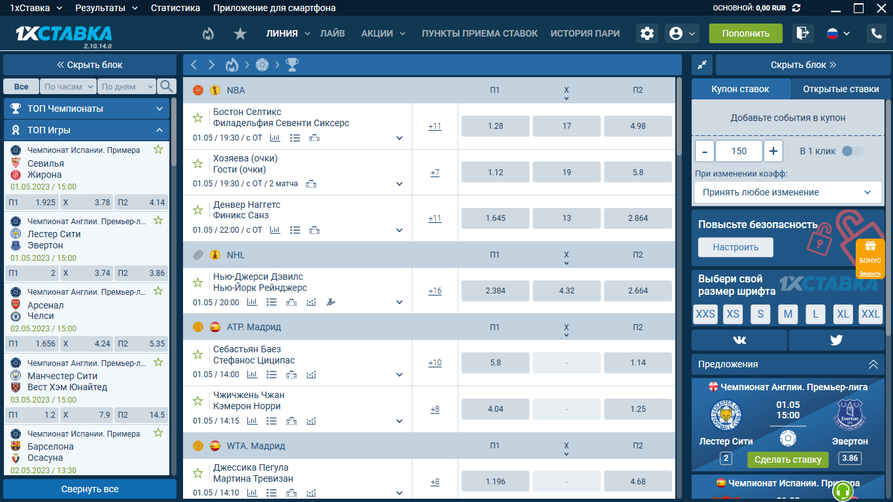The height and width of the screenshot is (502, 893).
Task: Select the XL font size option
Action: [843, 314]
